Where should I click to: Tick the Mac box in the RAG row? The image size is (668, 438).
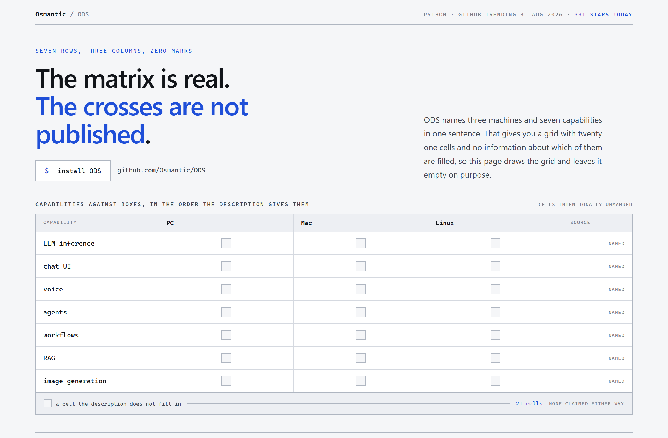pyautogui.click(x=361, y=358)
